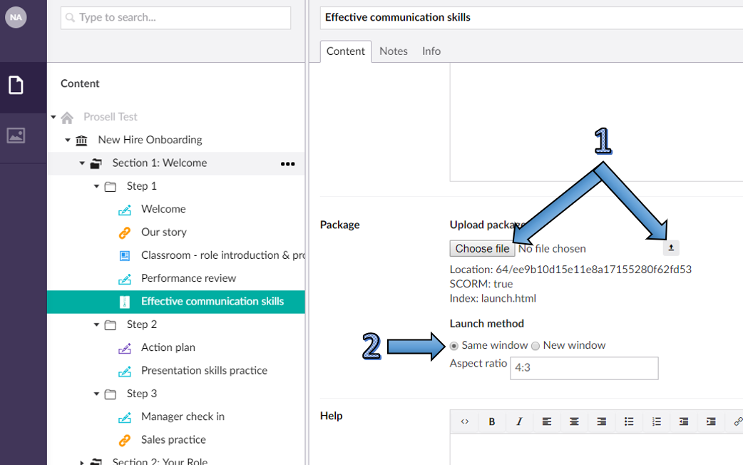
Task: Collapse the Step 1 folder
Action: (x=96, y=185)
